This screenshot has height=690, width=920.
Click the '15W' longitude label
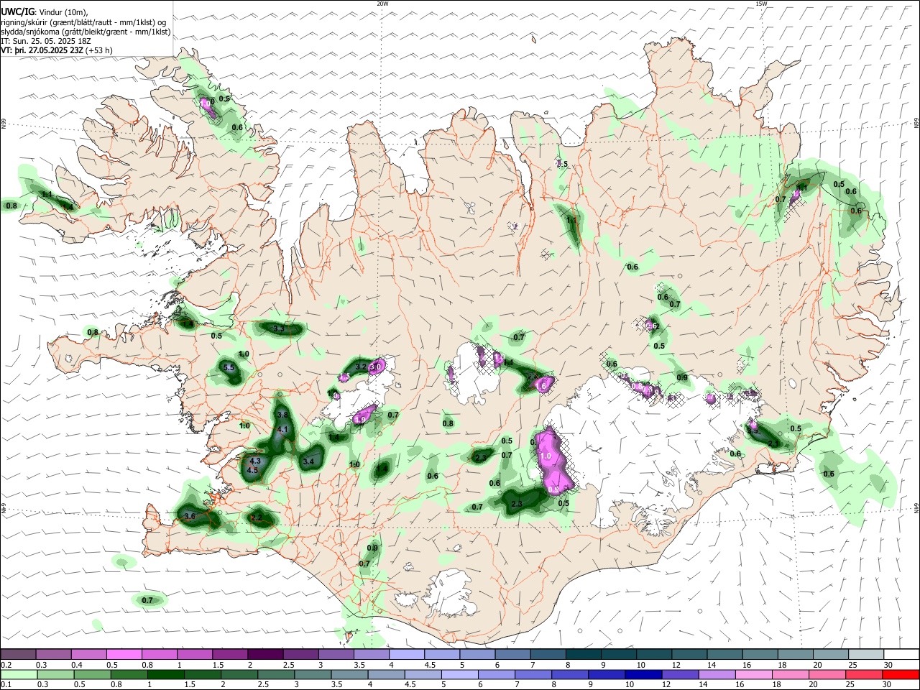[761, 4]
